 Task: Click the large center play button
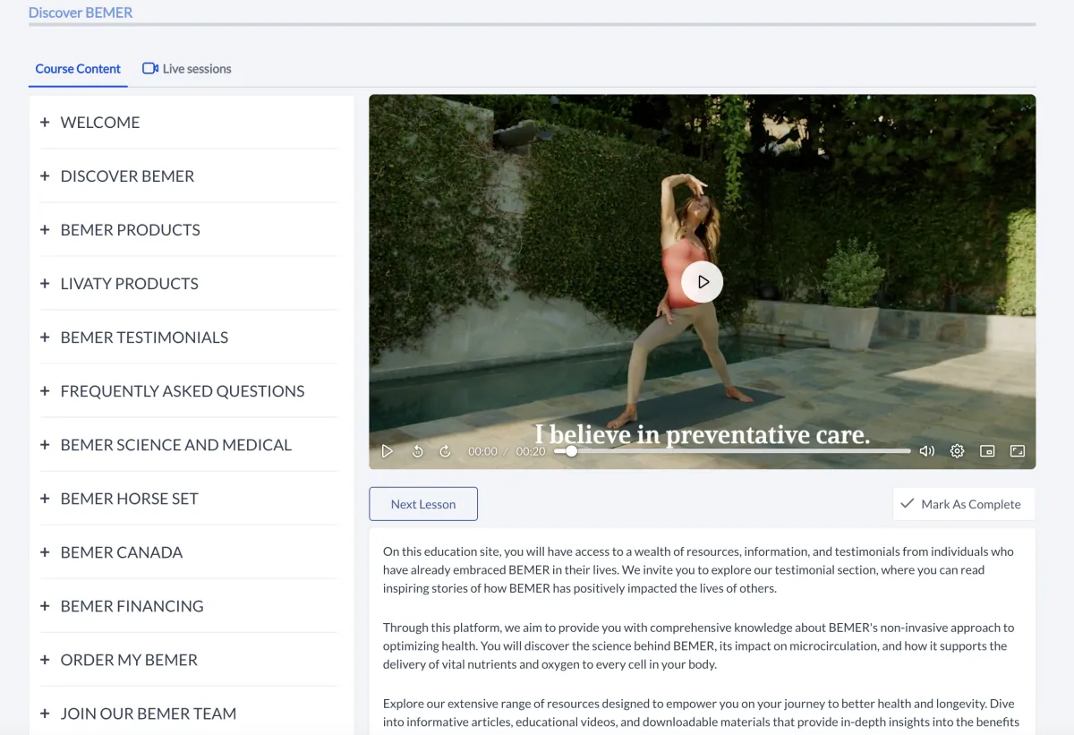[703, 281]
